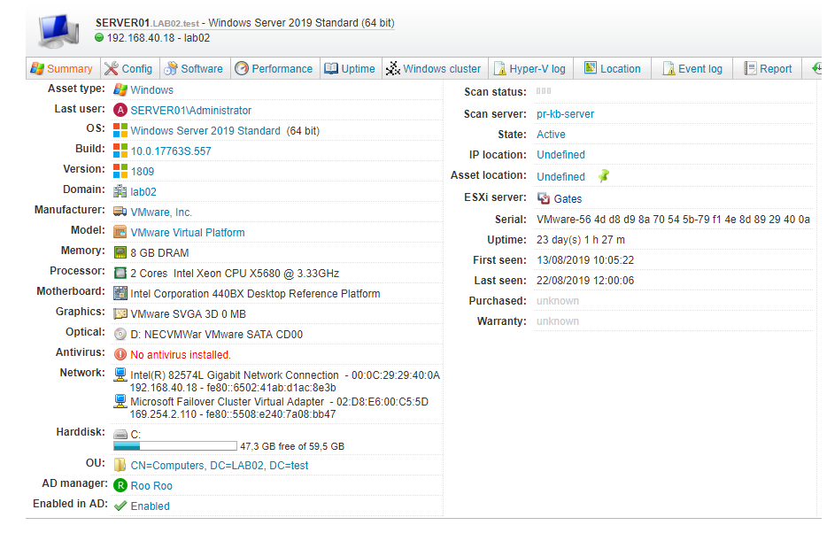Click the Windows logo beside Version 1809

120,171
